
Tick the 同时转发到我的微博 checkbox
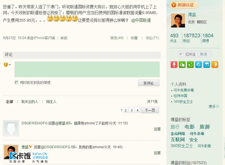(17, 82)
